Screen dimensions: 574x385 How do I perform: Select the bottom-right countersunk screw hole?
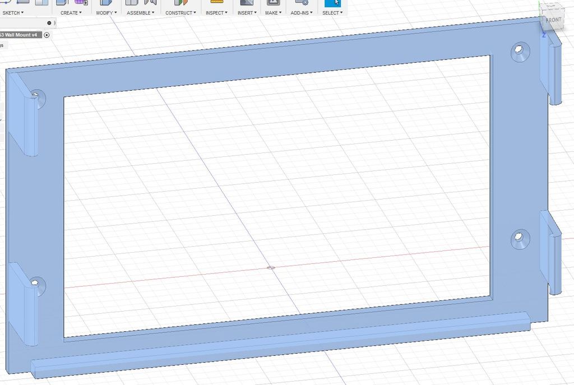point(520,240)
